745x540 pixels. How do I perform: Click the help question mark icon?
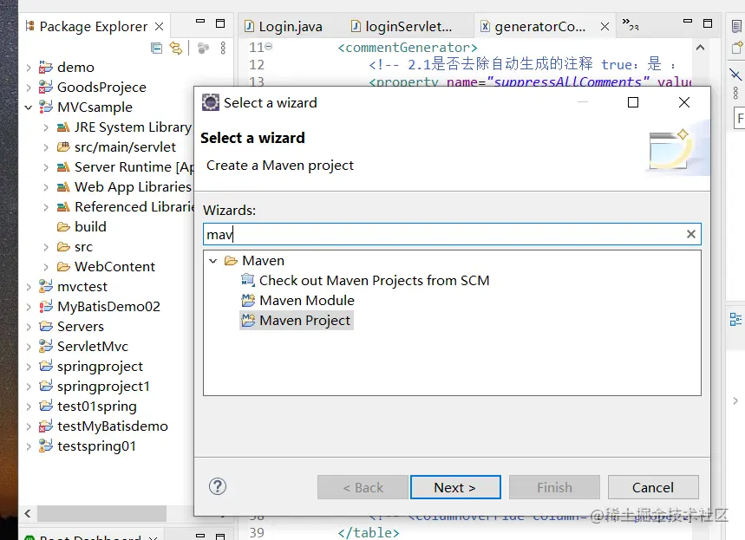[x=218, y=486]
